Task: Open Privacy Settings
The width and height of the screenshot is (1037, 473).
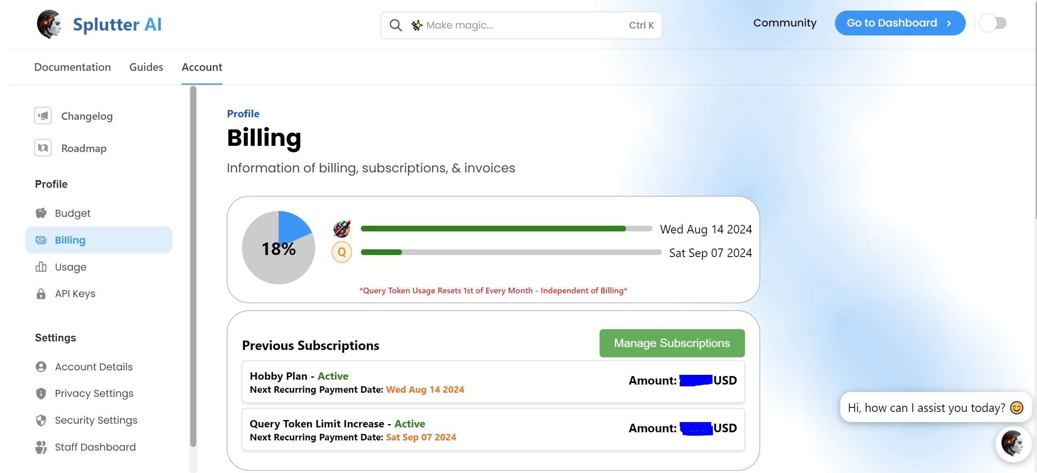Action: click(94, 393)
